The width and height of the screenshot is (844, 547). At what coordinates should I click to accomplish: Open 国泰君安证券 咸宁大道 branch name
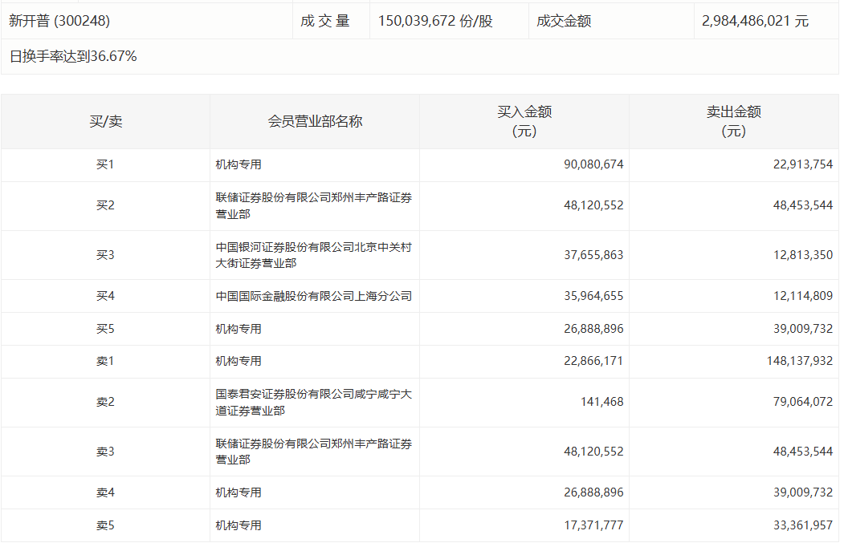click(x=313, y=402)
